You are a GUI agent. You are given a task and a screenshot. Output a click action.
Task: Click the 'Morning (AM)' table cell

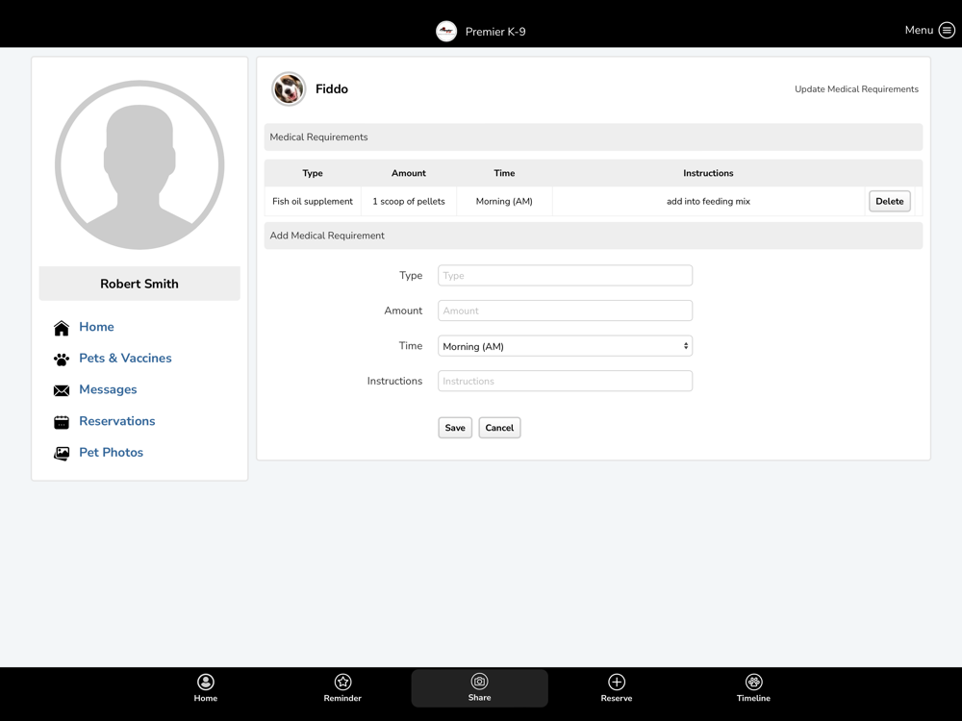point(504,201)
